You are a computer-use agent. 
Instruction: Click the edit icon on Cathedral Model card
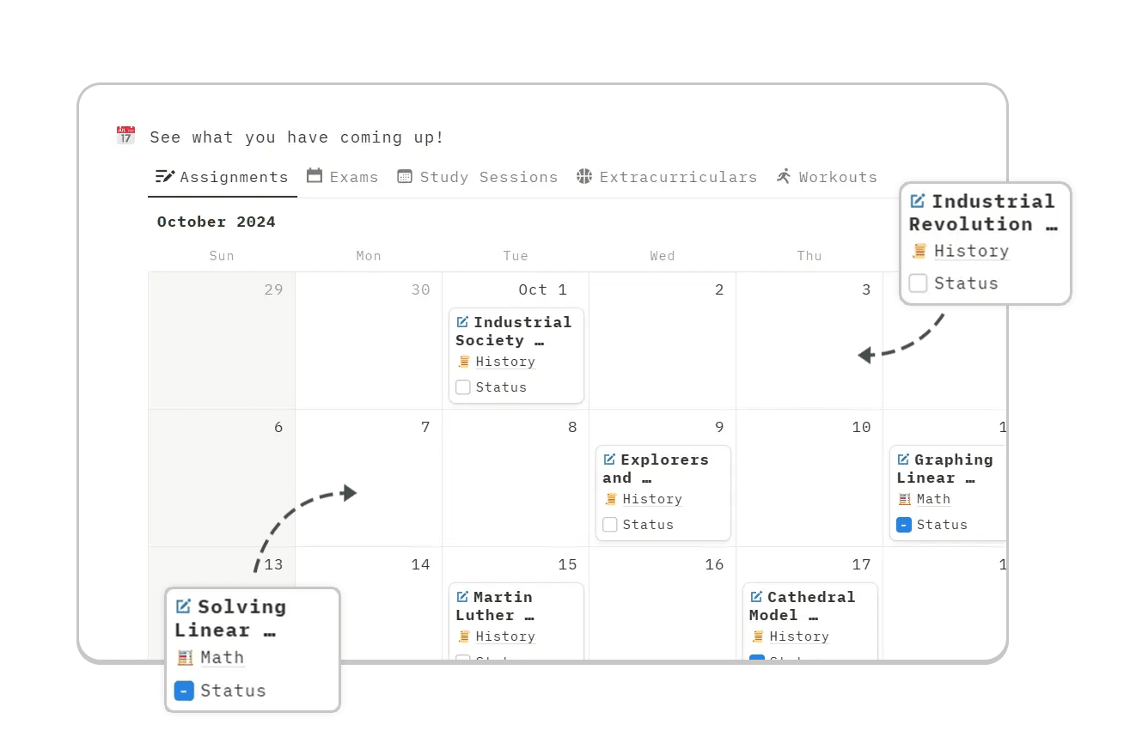[x=756, y=597]
